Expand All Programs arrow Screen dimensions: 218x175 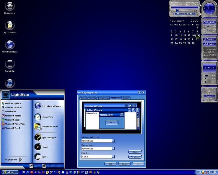21,159
